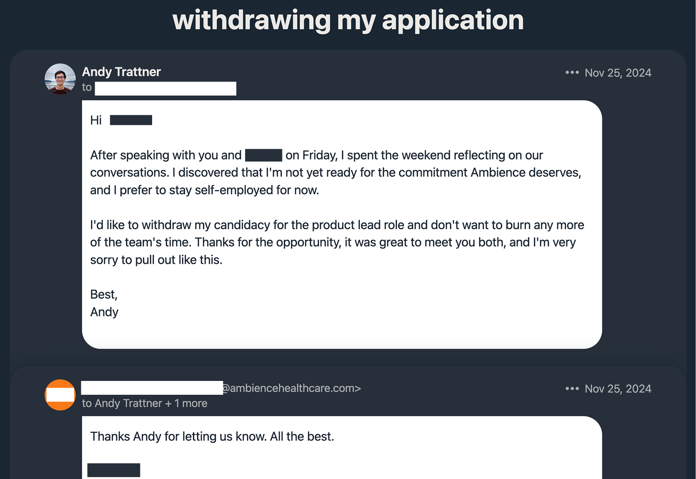Click the orange sender avatar
Image resolution: width=696 pixels, height=479 pixels.
pyautogui.click(x=60, y=395)
